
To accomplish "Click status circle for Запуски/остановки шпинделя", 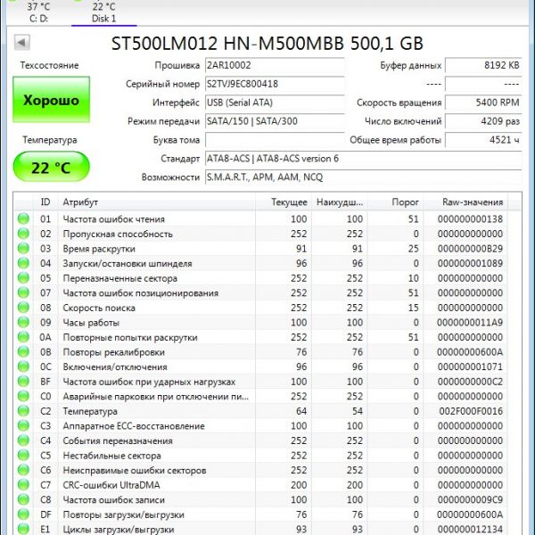I will click(x=23, y=263).
